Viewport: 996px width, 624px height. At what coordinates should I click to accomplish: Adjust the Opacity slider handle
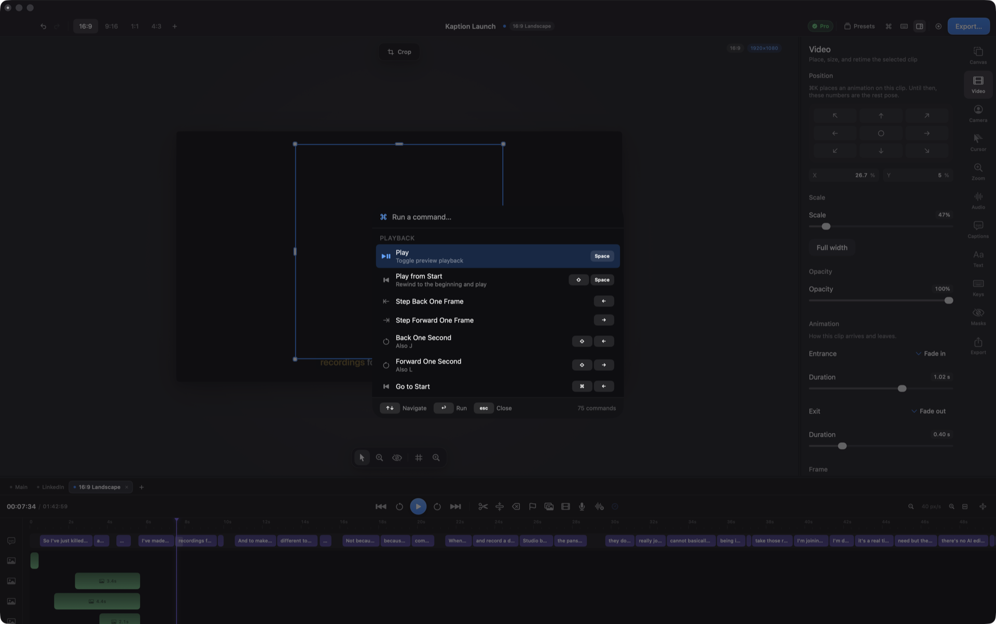click(948, 301)
